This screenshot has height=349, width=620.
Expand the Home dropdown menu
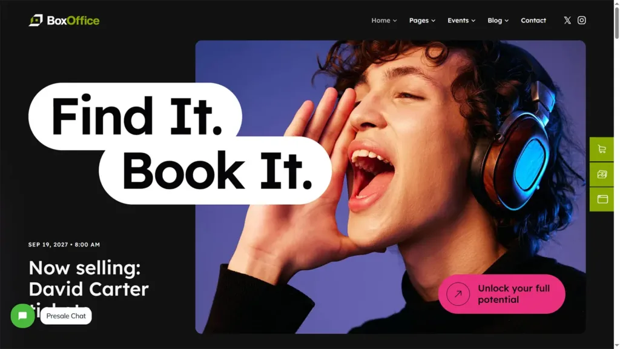pyautogui.click(x=383, y=20)
